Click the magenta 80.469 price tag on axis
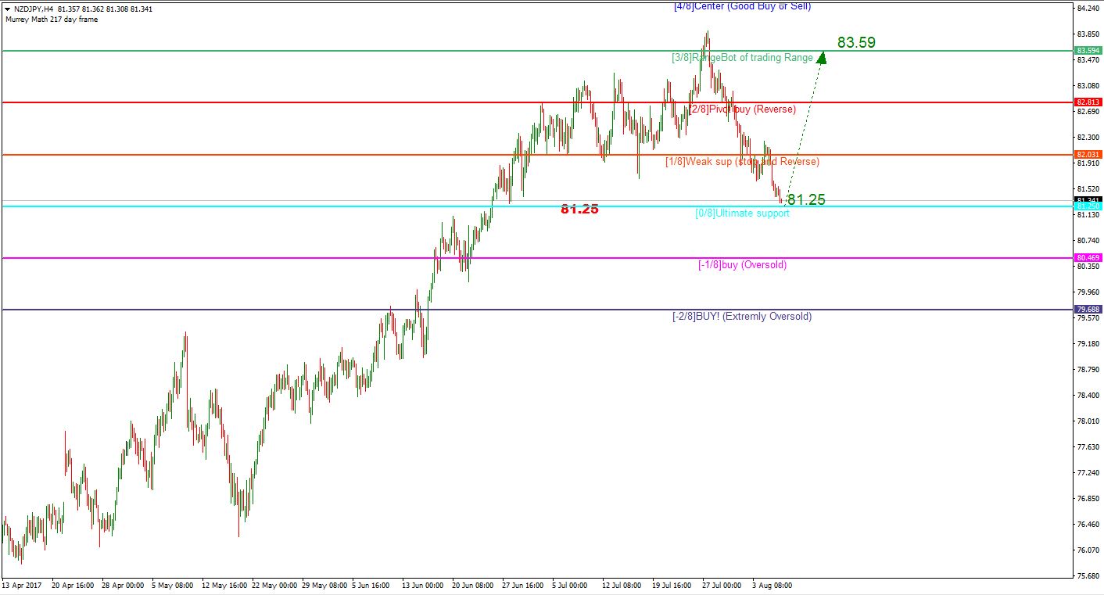 [1088, 258]
